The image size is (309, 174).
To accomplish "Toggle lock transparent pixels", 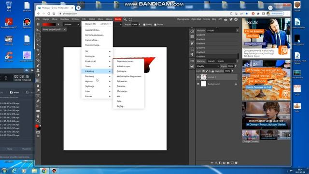I will pos(203,71).
